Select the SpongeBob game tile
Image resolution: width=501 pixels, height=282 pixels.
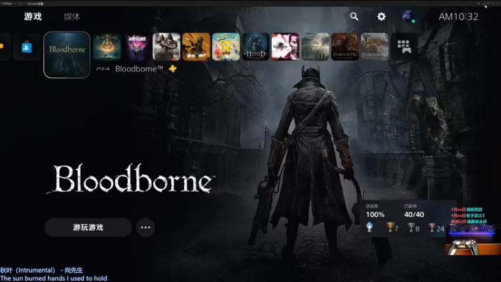click(226, 46)
